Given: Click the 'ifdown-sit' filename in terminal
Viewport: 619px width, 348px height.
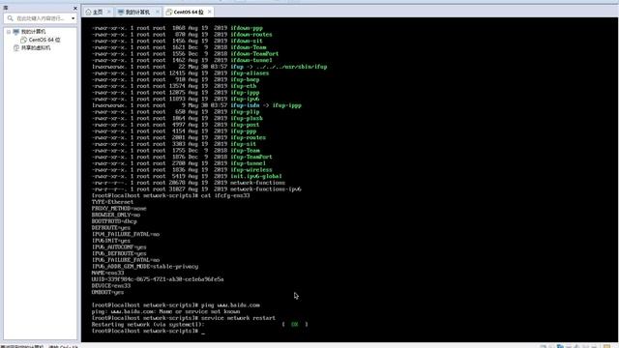Looking at the screenshot, I should click(x=247, y=41).
